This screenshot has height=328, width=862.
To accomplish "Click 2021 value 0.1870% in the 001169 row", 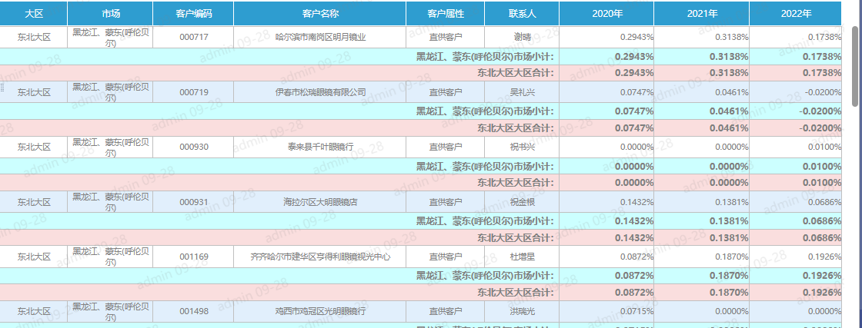I will tap(732, 257).
